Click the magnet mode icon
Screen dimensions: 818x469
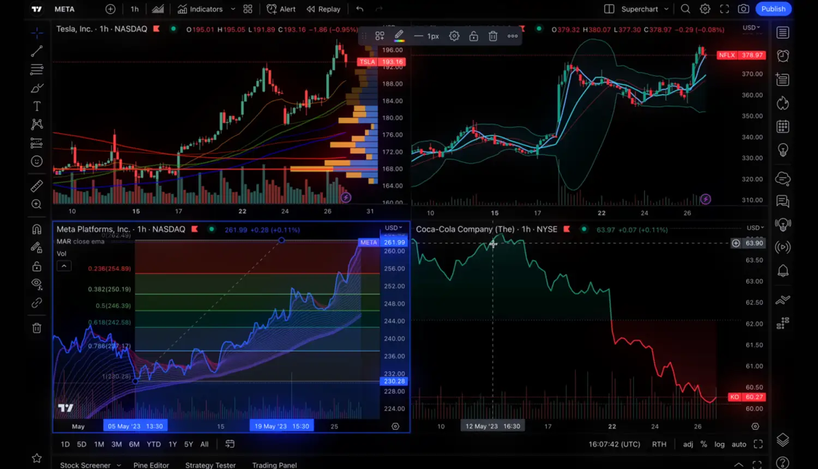[x=37, y=229]
